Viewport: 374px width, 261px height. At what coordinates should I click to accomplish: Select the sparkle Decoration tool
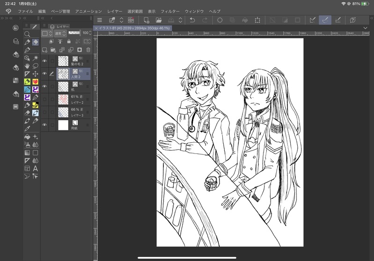click(35, 137)
